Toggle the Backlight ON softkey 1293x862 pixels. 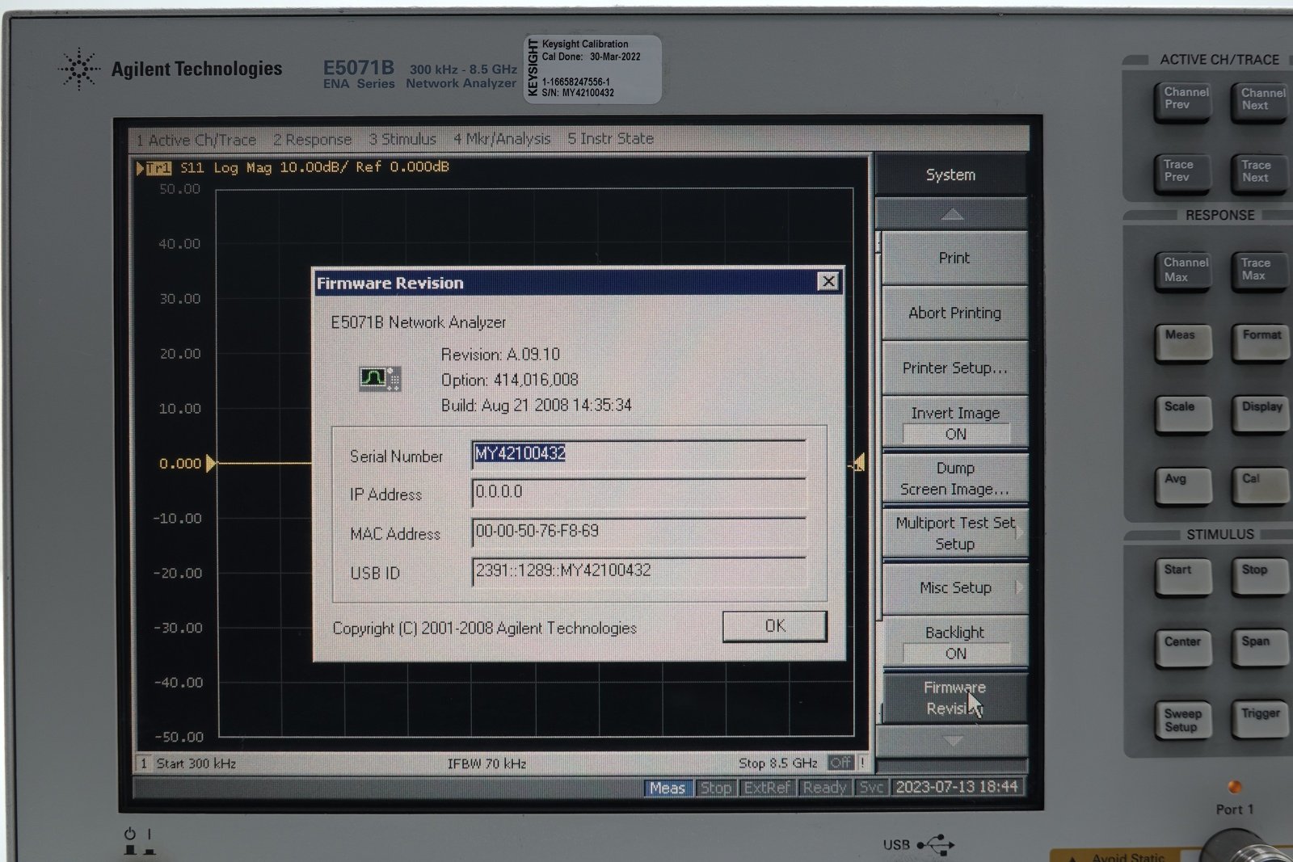pyautogui.click(x=955, y=642)
